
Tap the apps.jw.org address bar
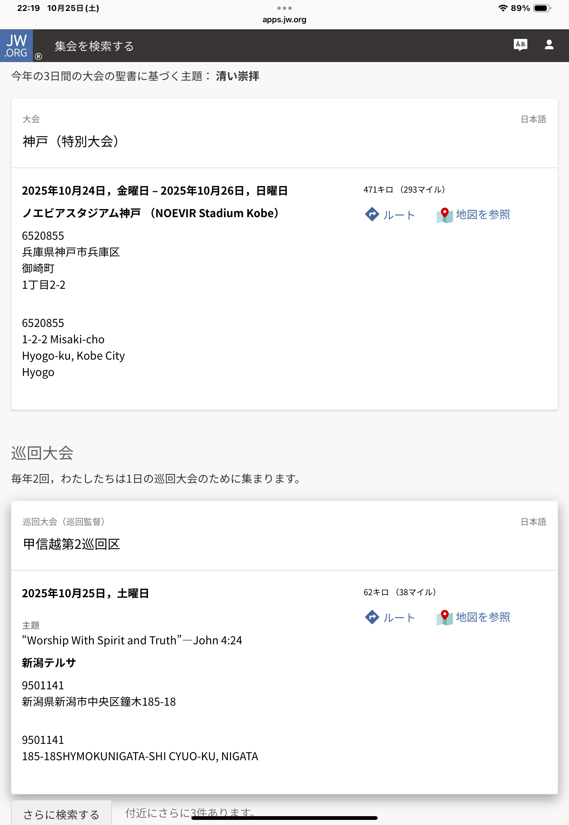tap(284, 20)
